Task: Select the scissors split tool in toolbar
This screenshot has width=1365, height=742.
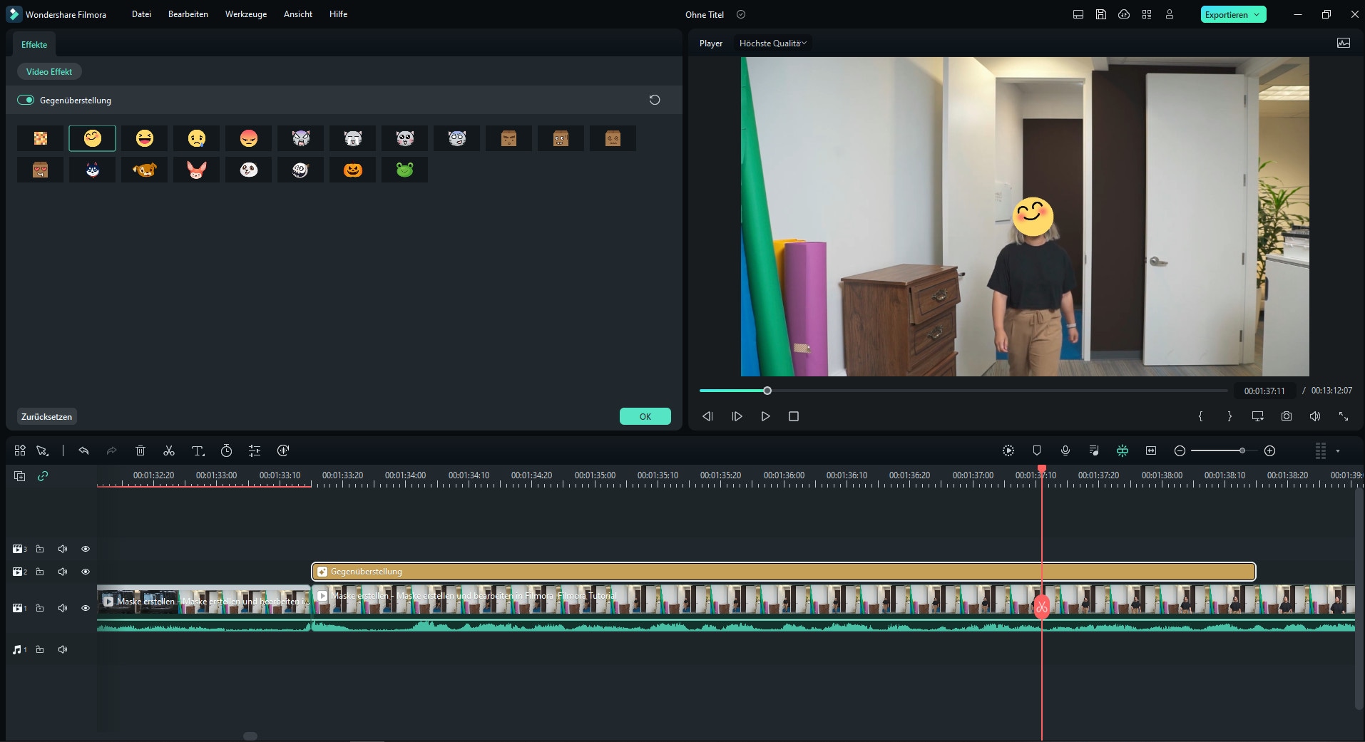Action: click(169, 450)
